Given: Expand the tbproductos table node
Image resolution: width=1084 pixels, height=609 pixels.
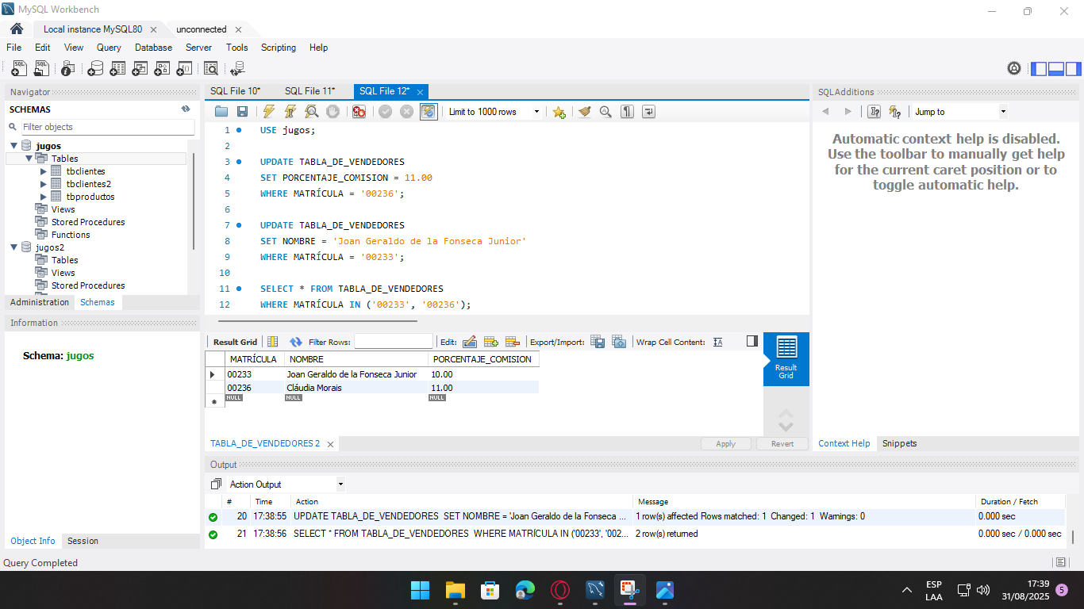Looking at the screenshot, I should 44,197.
